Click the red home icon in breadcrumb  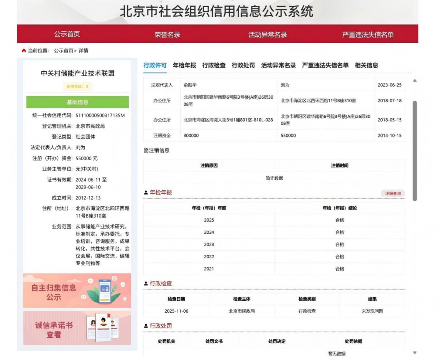tap(24, 51)
